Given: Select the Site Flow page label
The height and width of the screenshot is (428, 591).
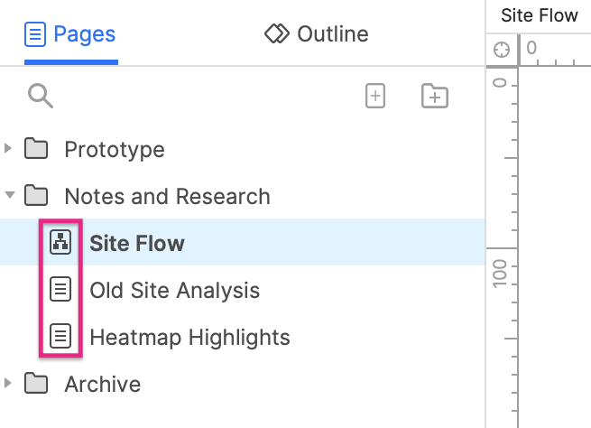Looking at the screenshot, I should tap(136, 243).
